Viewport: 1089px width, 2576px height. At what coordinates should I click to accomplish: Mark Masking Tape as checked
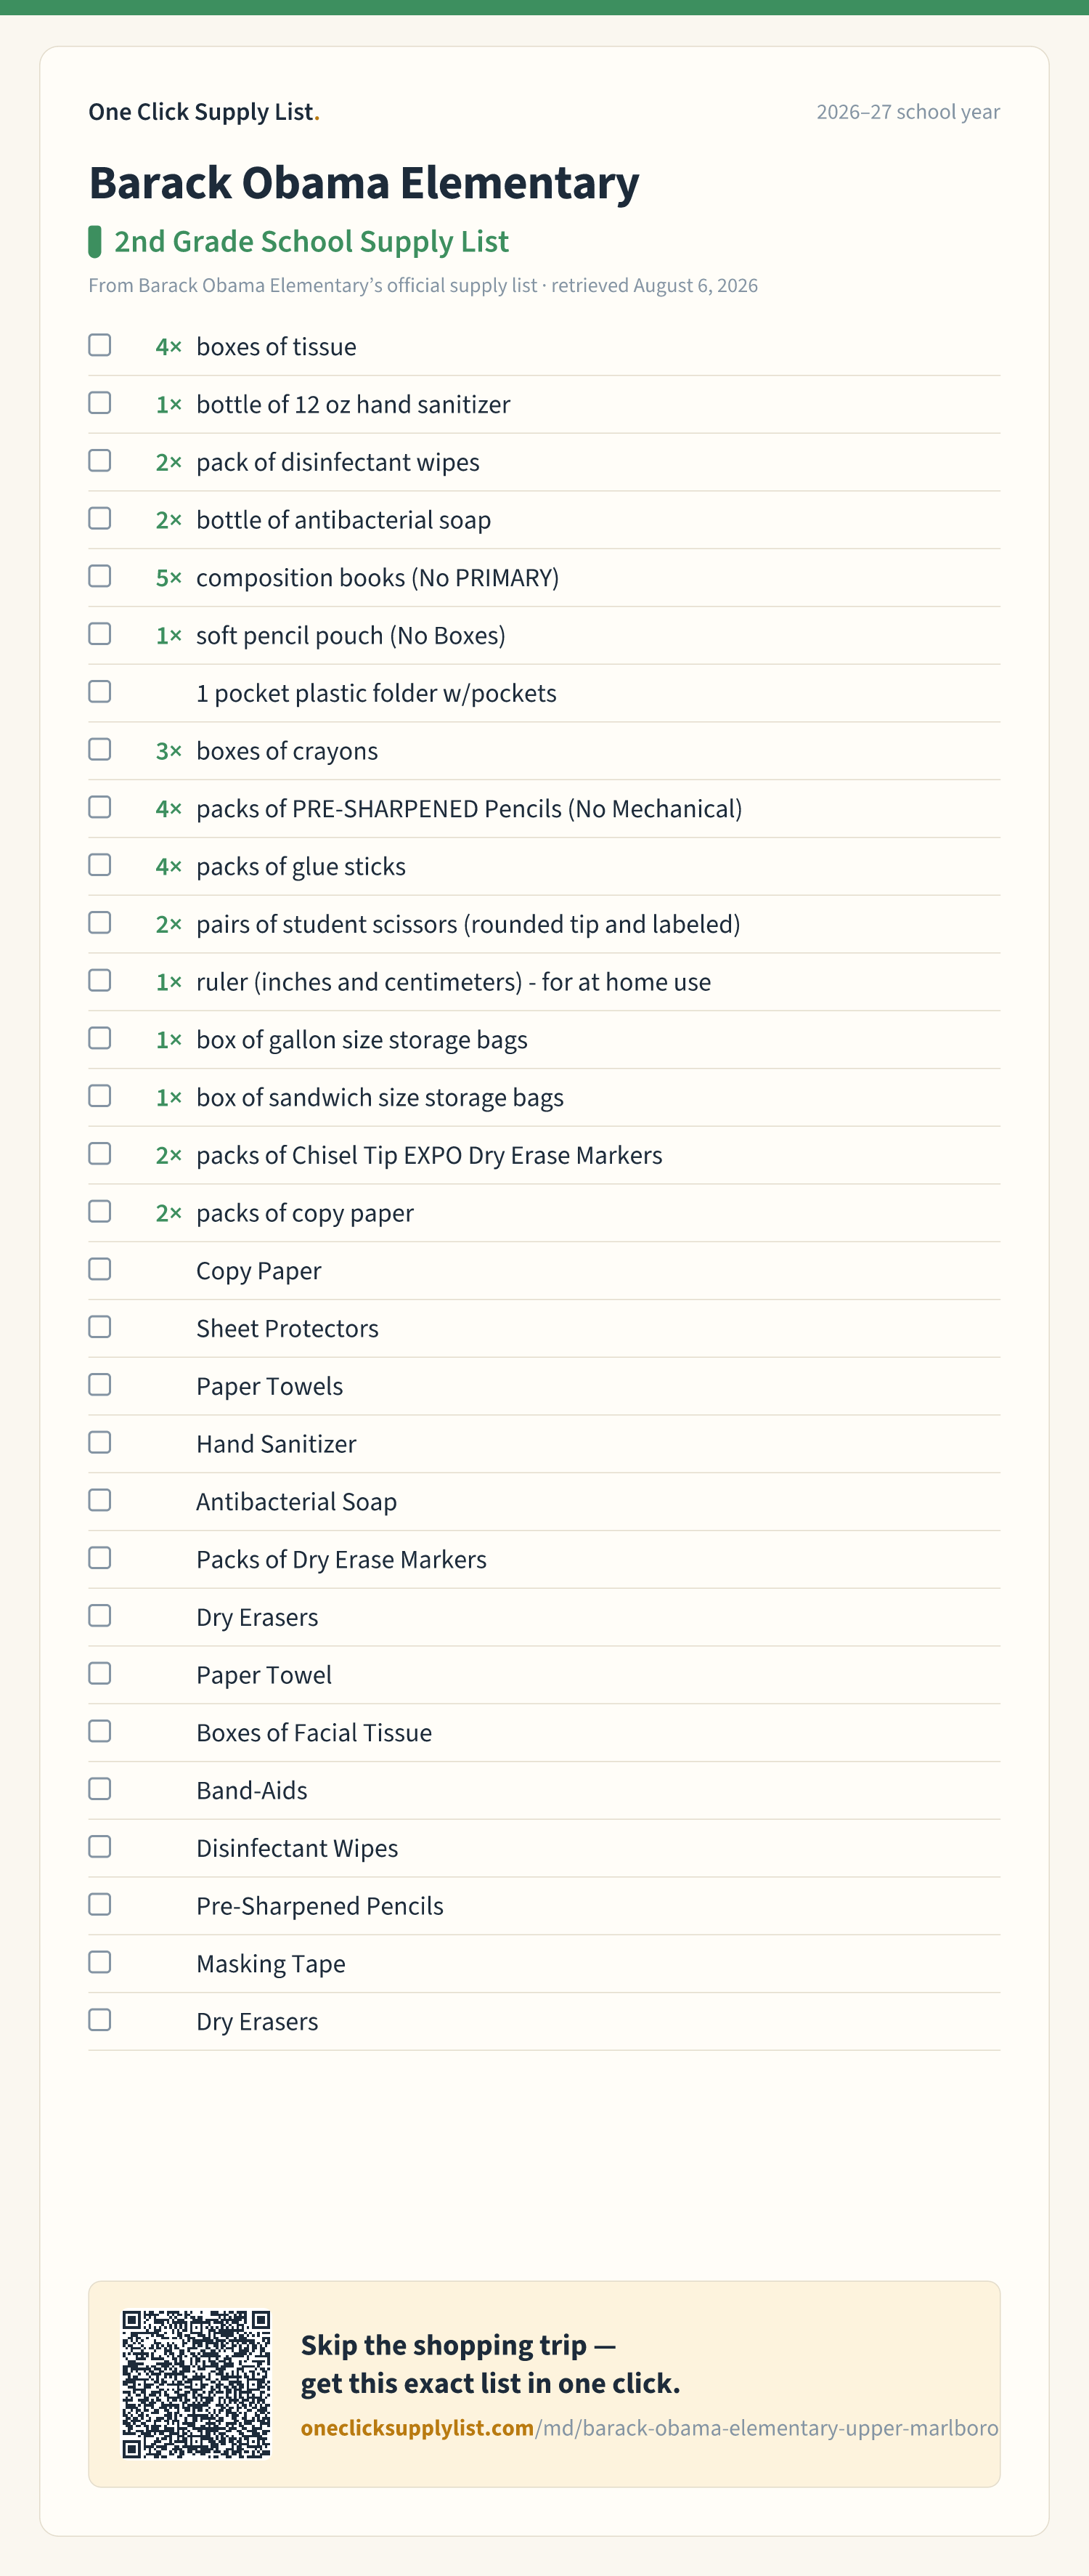click(100, 1962)
